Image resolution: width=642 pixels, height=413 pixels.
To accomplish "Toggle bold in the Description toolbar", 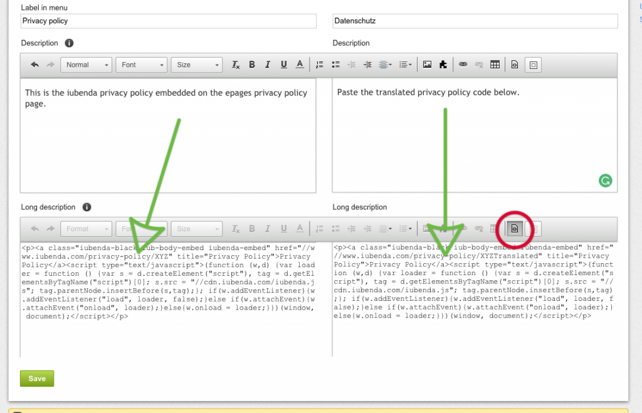I will (x=252, y=65).
